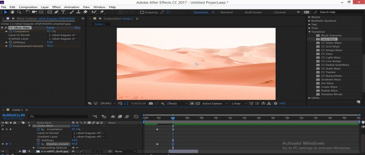365x155 pixels.
Task: Select the Horizontal Type tool
Action: (x=63, y=12)
